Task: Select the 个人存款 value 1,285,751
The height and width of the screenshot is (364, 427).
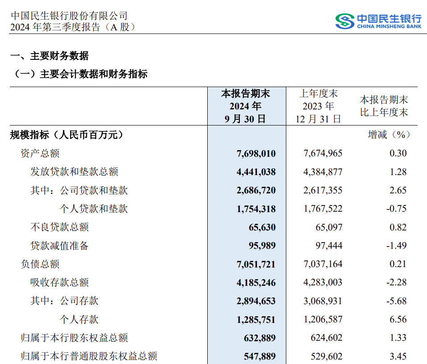Action: 256,319
